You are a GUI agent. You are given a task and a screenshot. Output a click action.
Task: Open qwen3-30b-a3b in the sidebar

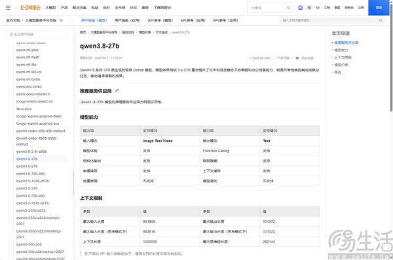pyautogui.click(x=29, y=244)
